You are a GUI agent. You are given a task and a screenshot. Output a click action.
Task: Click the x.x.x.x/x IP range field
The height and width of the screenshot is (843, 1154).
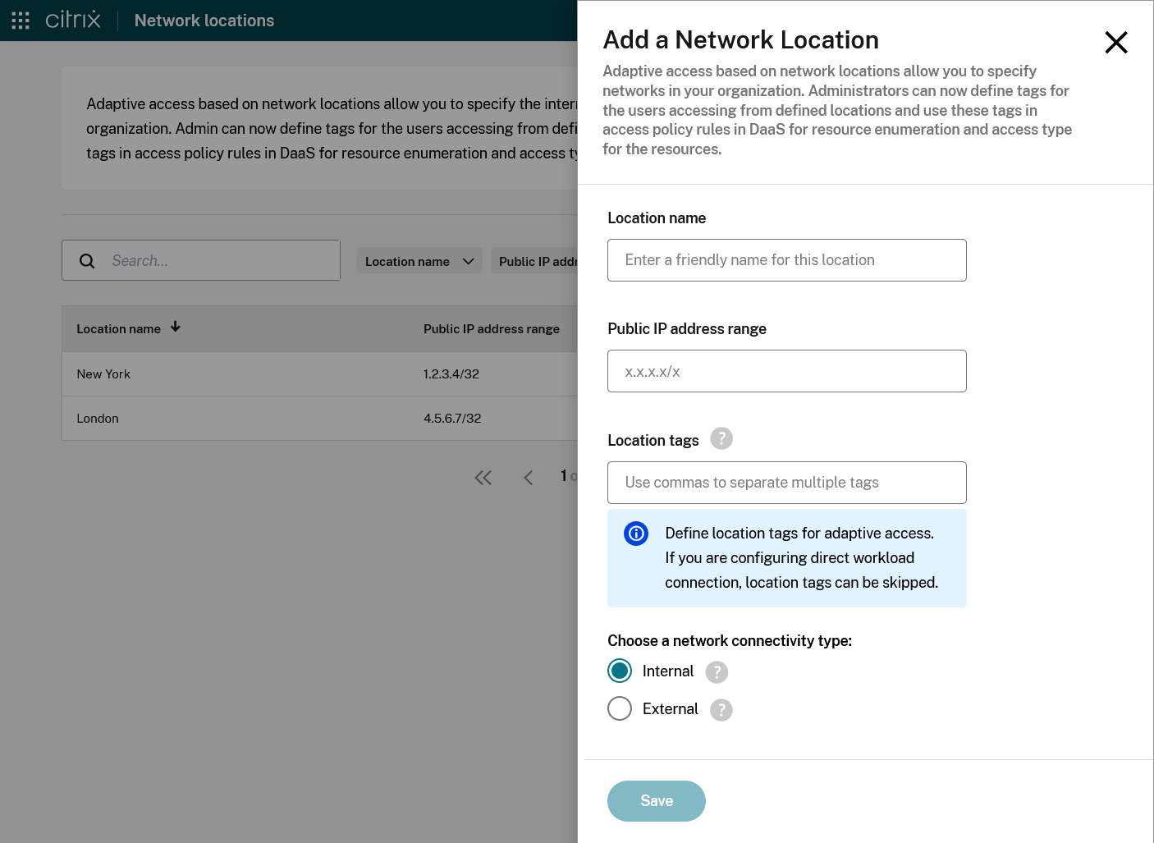(786, 371)
